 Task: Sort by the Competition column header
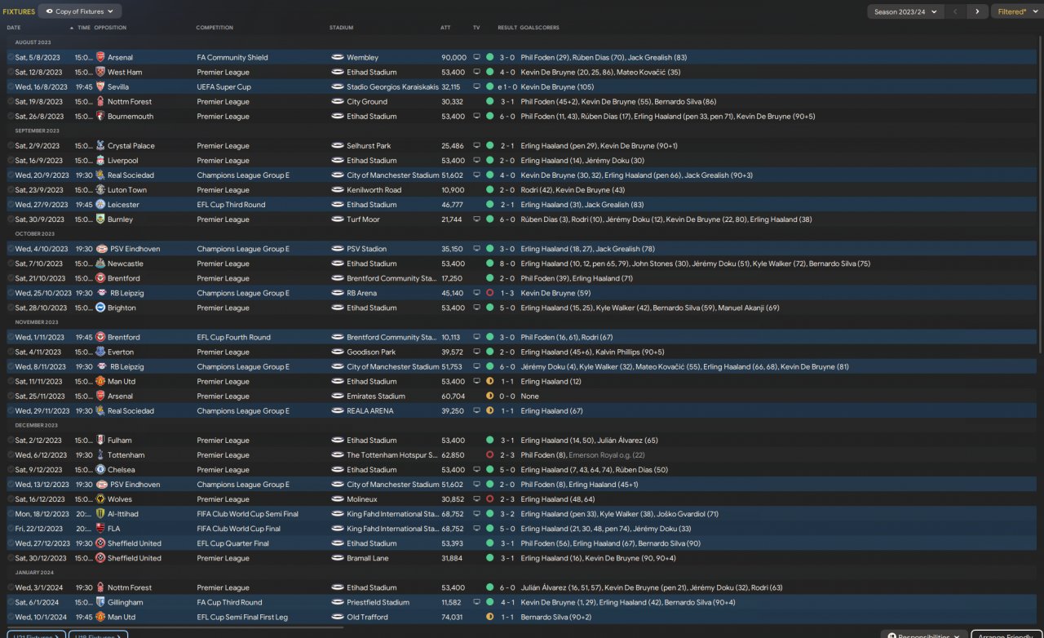click(x=215, y=28)
